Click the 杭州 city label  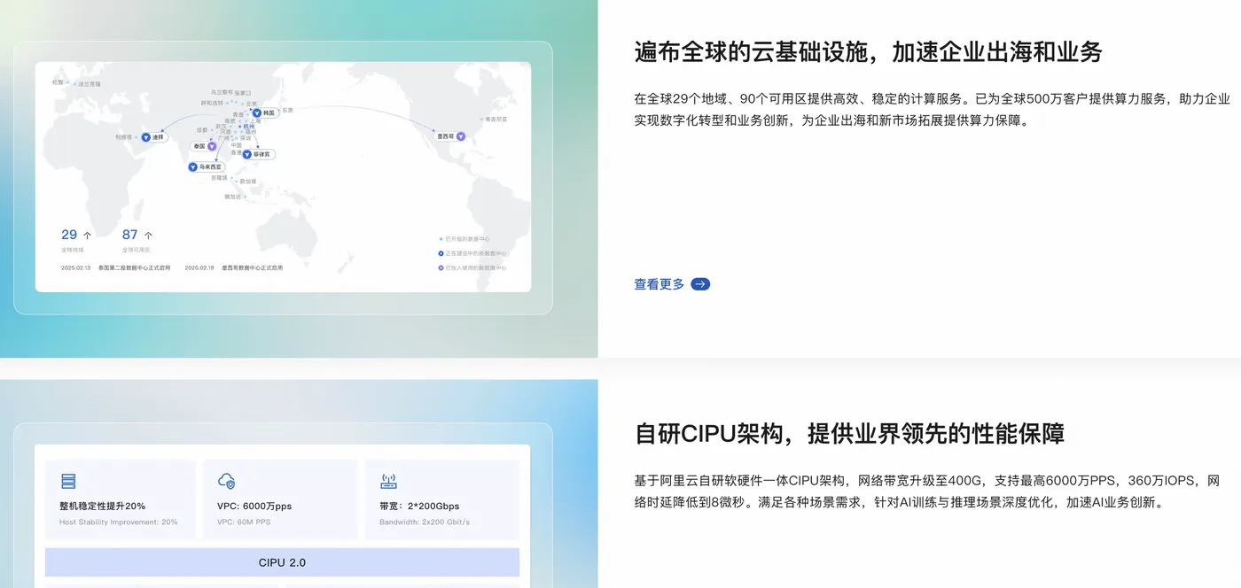(248, 126)
